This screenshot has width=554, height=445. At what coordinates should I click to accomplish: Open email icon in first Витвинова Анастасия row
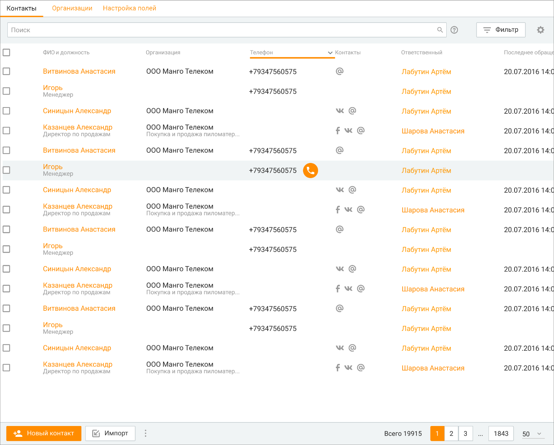339,71
